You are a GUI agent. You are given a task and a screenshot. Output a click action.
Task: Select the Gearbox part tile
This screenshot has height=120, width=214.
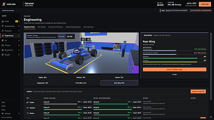pyautogui.click(x=81, y=77)
